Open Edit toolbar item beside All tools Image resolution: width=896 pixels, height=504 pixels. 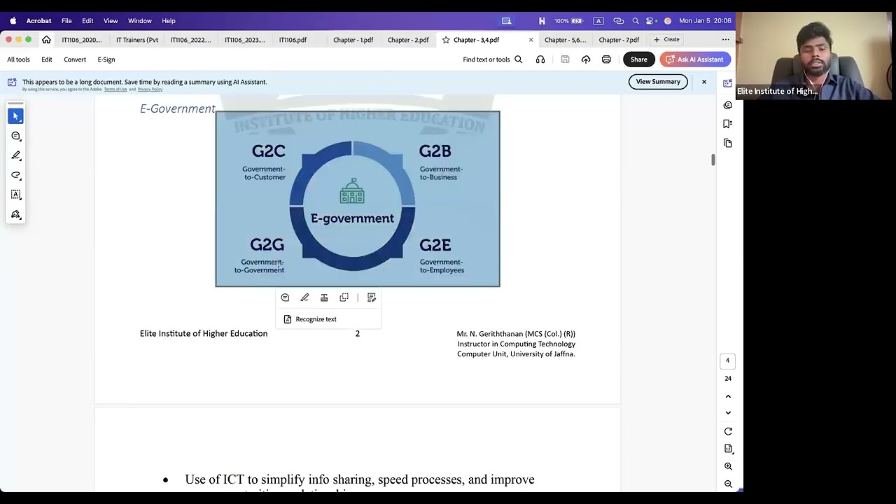pyautogui.click(x=47, y=59)
